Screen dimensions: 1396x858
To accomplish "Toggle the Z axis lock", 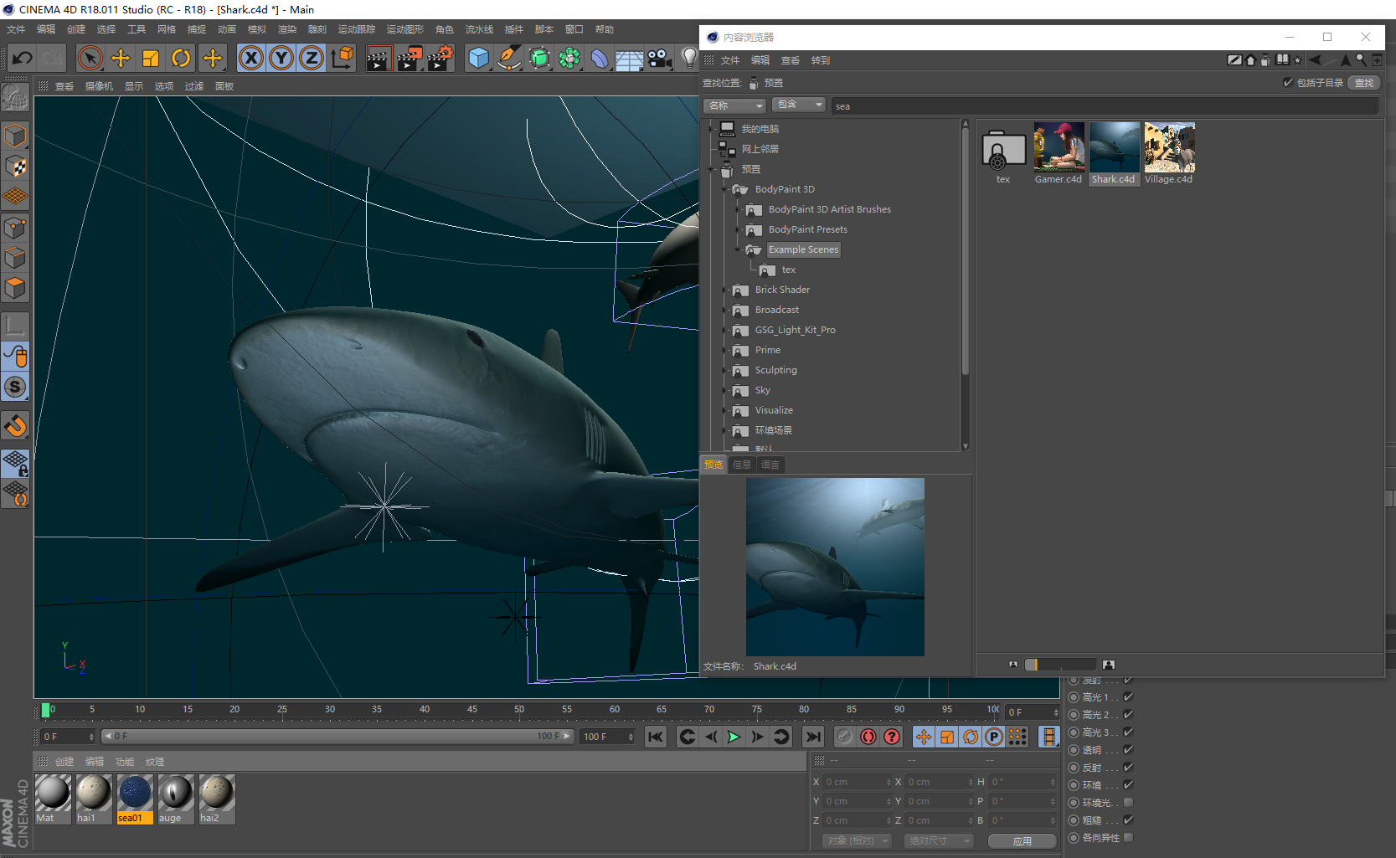I will point(312,58).
